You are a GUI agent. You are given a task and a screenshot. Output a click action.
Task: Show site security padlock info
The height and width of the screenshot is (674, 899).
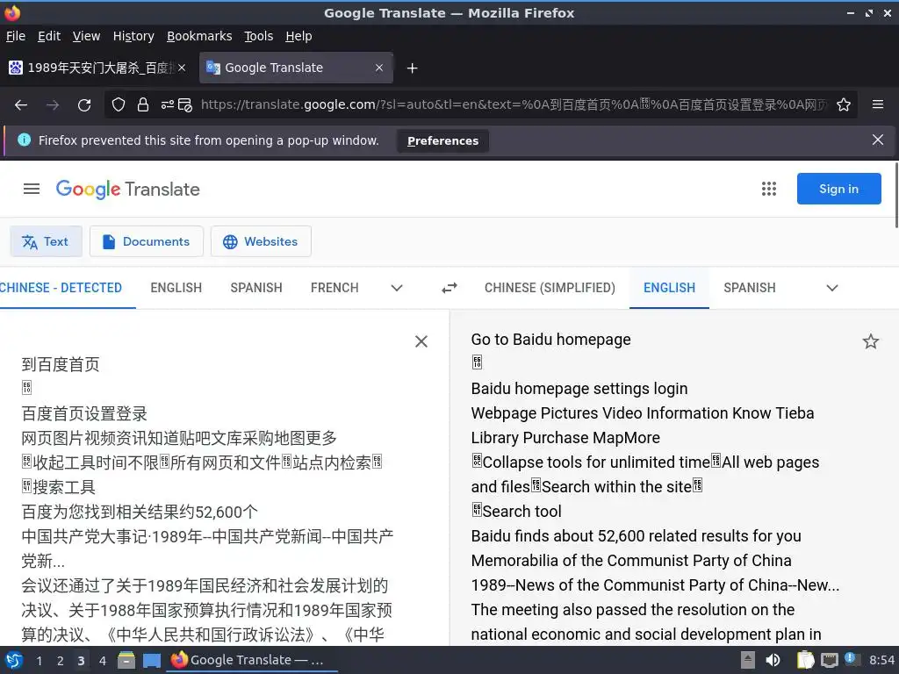click(143, 104)
